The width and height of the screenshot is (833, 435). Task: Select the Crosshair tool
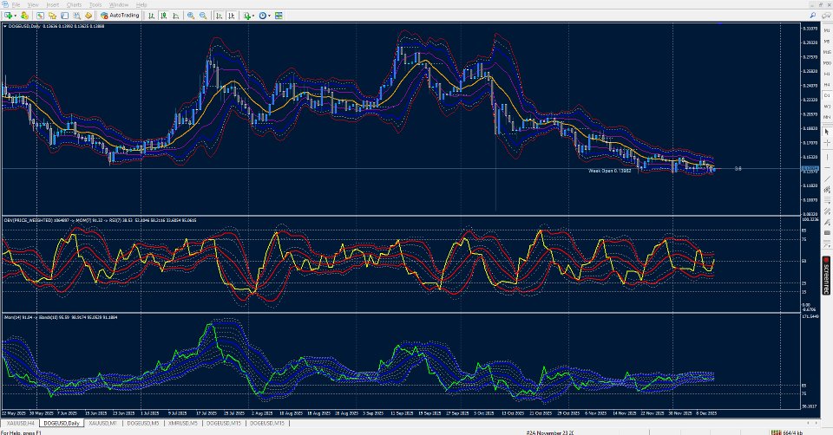(x=826, y=143)
